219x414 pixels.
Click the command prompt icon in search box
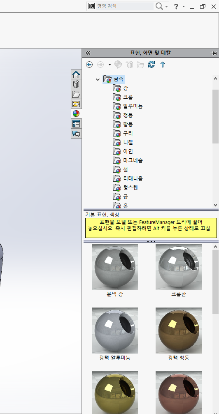[x=91, y=6]
